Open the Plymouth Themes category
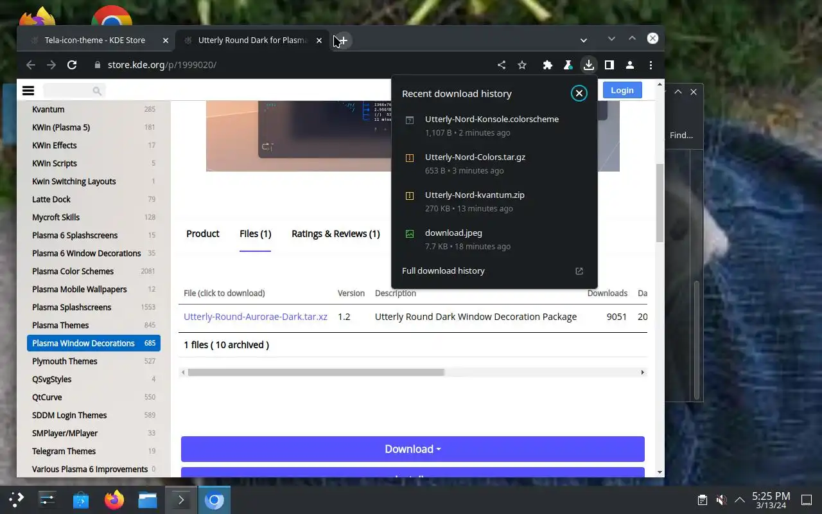This screenshot has height=514, width=822. point(65,361)
